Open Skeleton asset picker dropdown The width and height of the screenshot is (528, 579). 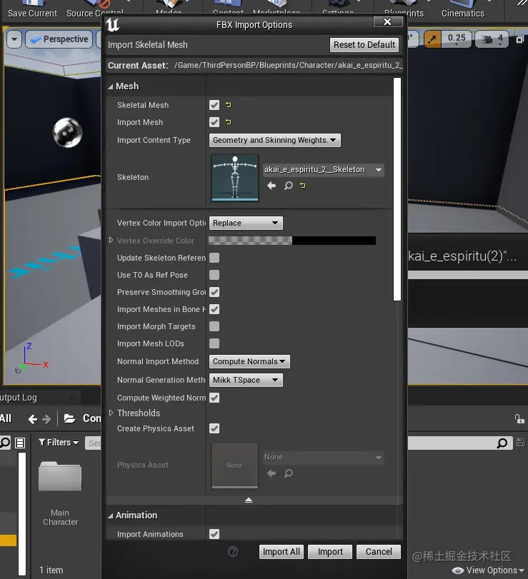click(324, 169)
